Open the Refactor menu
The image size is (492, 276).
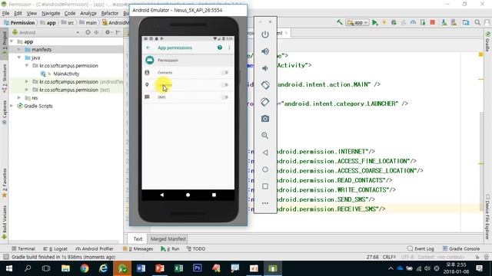click(x=109, y=13)
